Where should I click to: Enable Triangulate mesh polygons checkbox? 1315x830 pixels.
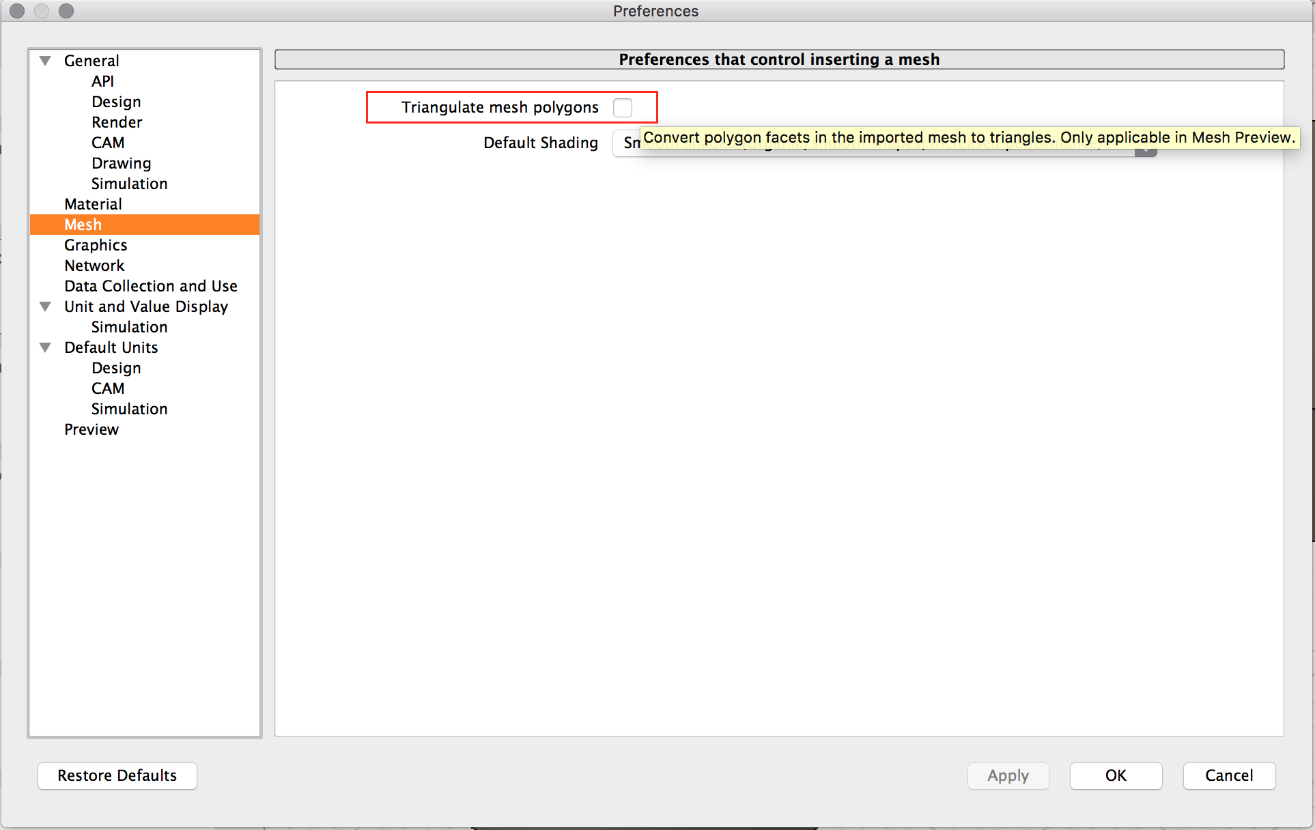click(622, 108)
